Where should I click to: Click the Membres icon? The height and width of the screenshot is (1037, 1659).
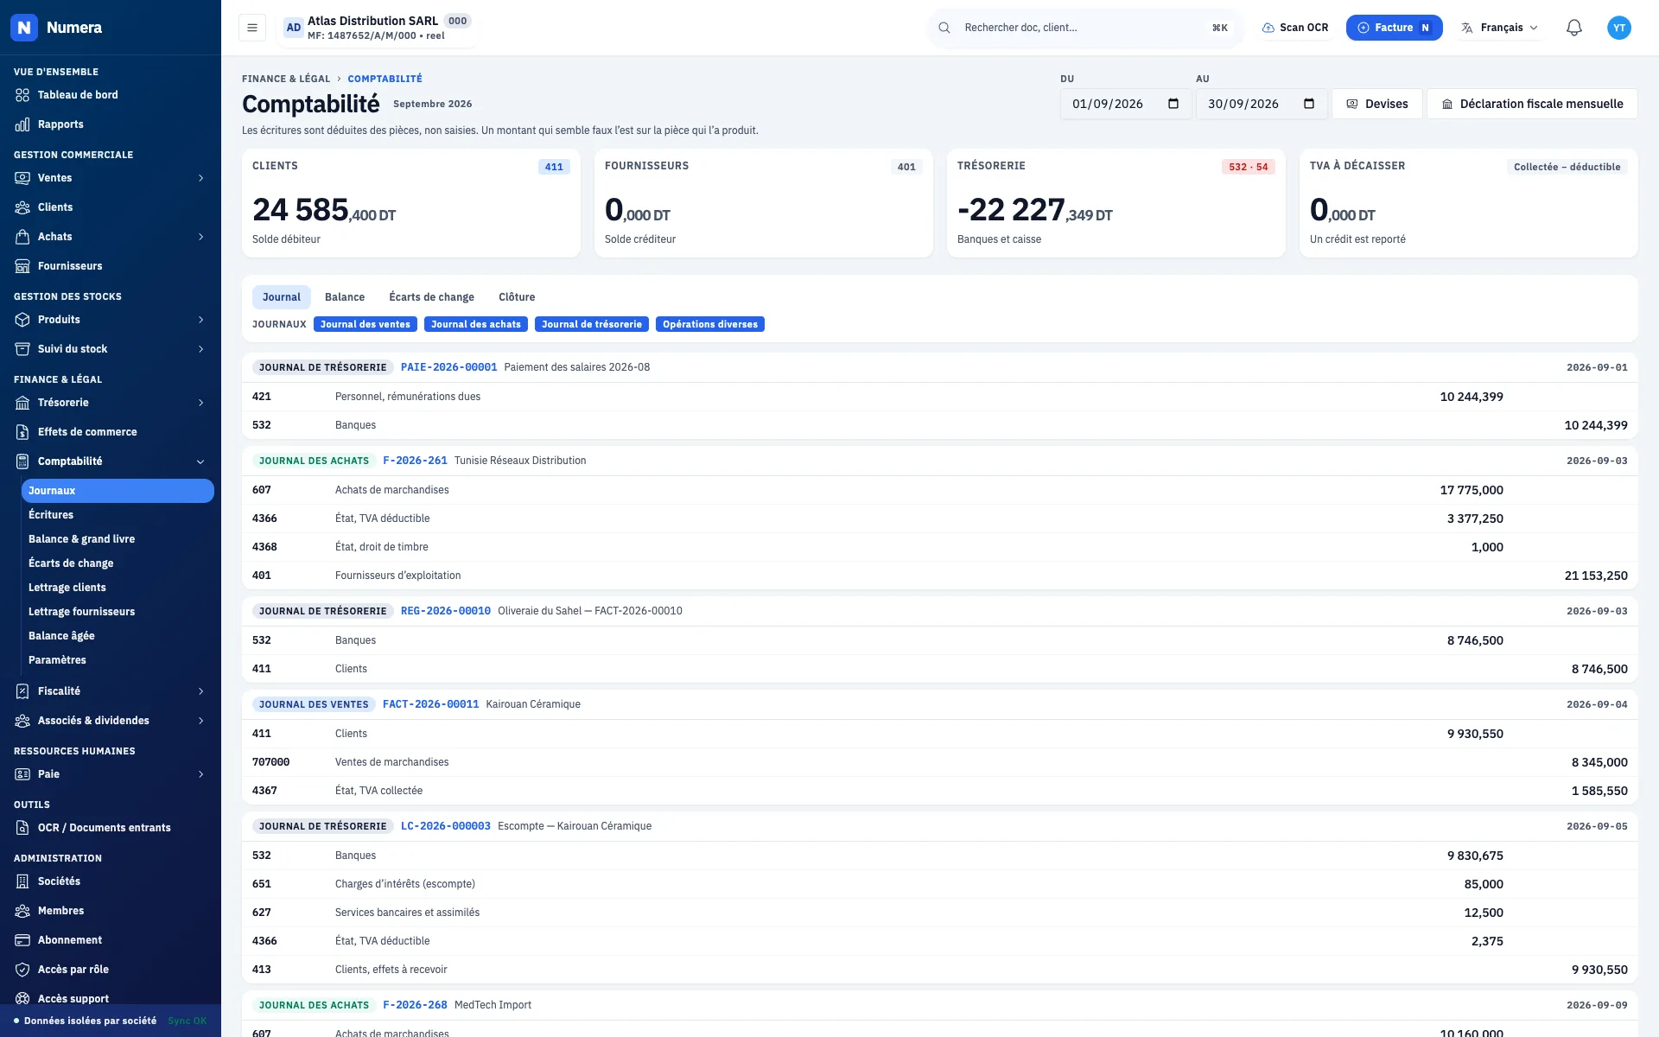22,911
